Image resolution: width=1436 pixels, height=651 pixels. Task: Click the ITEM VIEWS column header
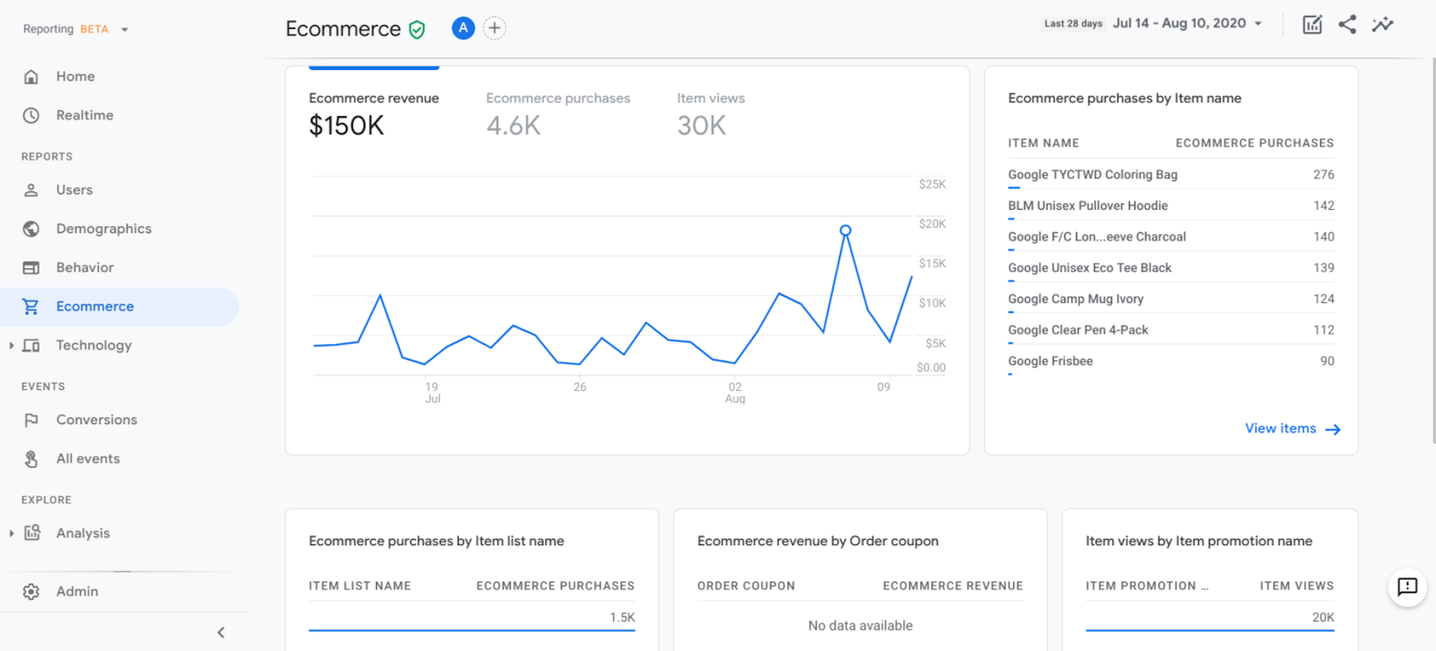tap(1297, 586)
